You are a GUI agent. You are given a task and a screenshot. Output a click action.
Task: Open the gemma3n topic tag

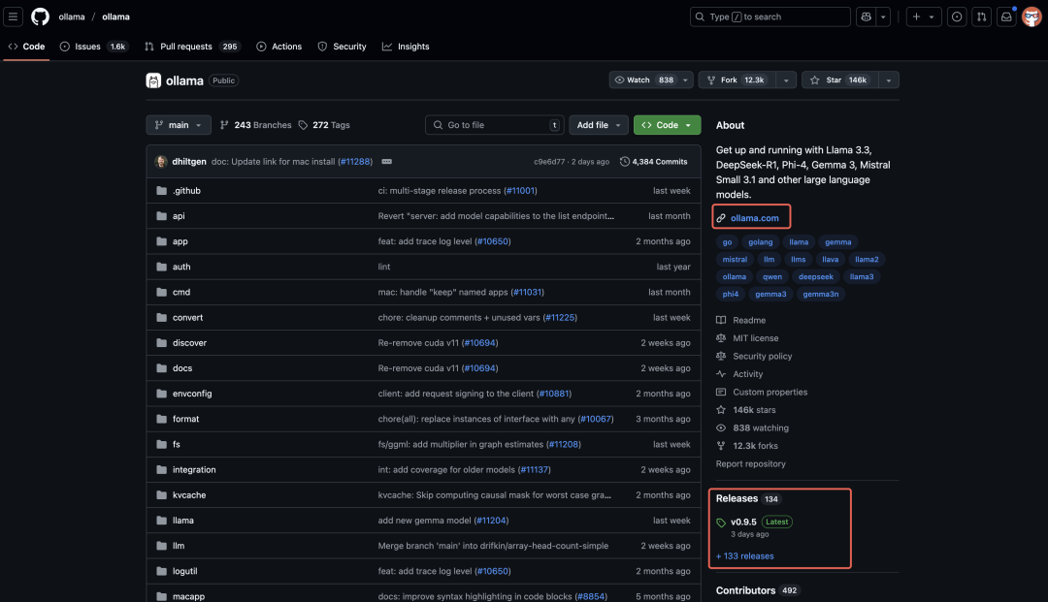click(x=821, y=295)
